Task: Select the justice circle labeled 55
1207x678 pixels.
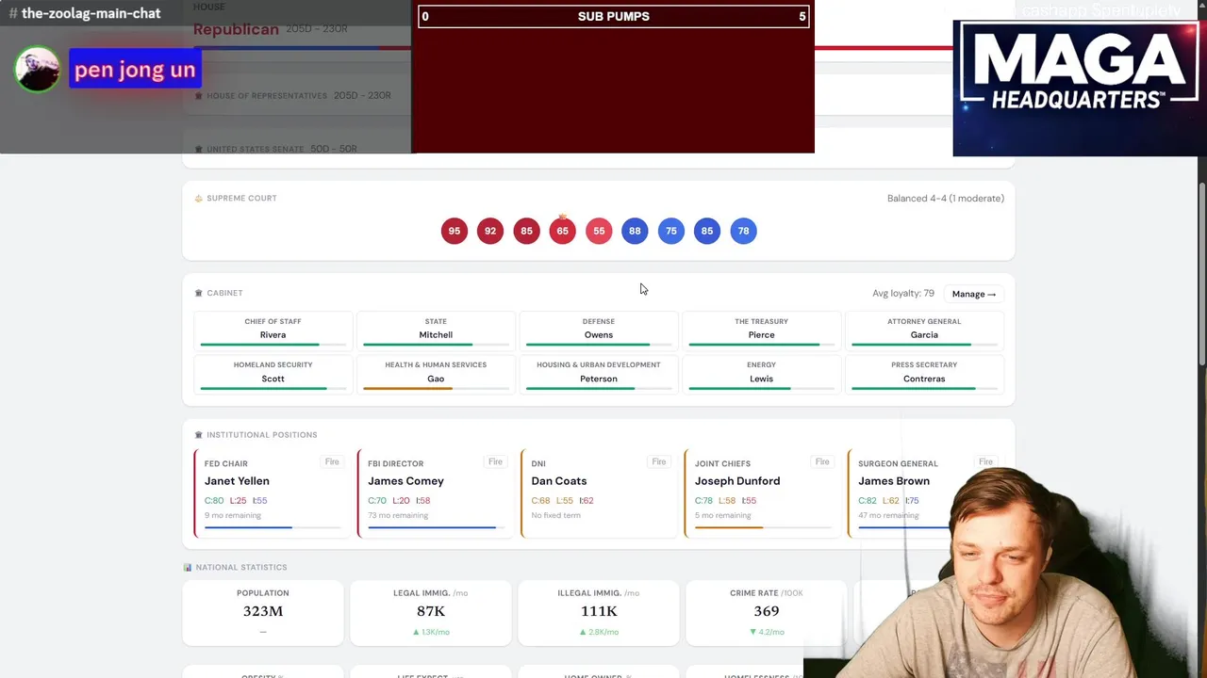Action: click(x=599, y=231)
